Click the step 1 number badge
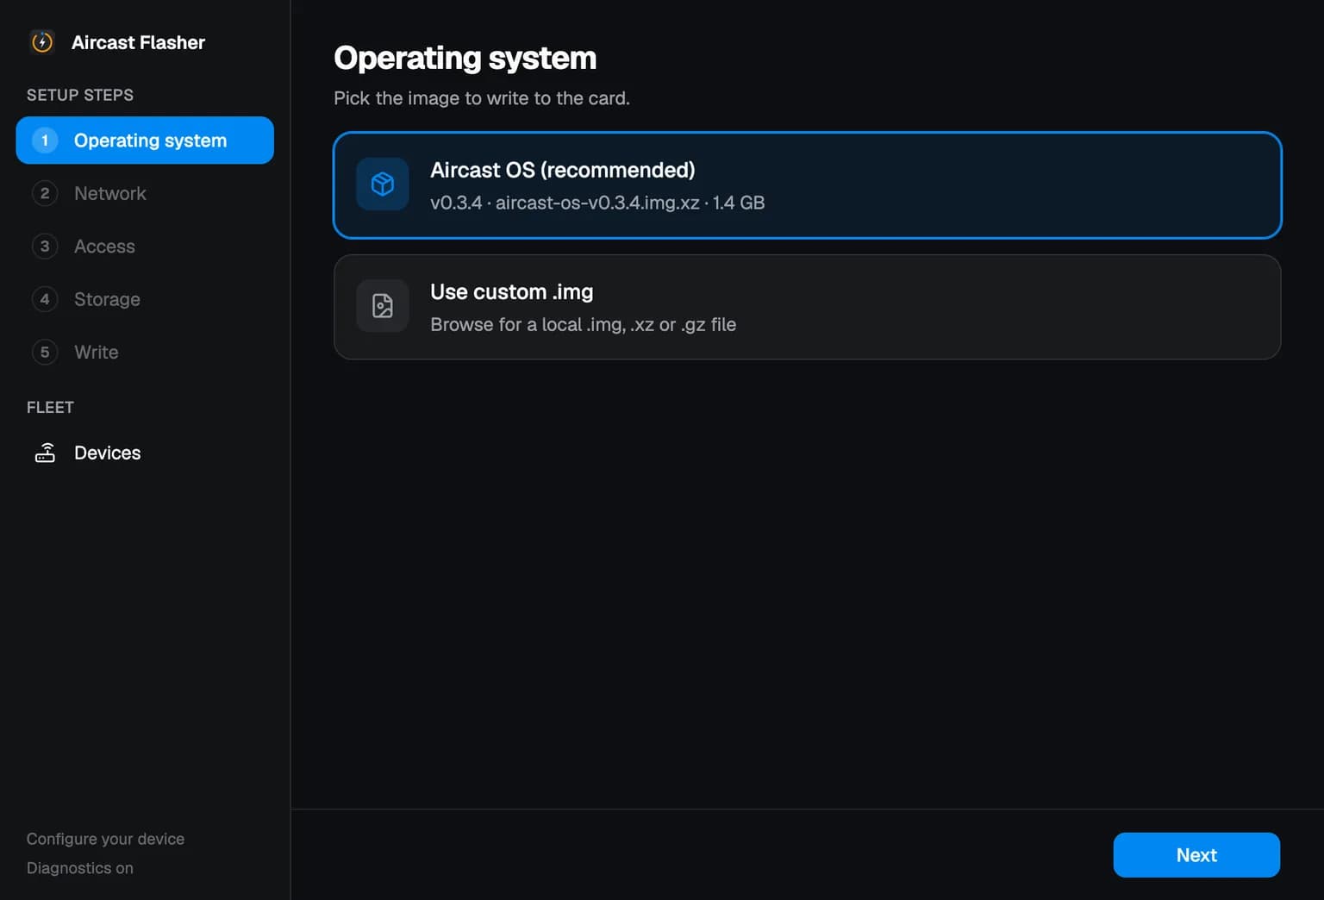Viewport: 1324px width, 900px height. tap(45, 141)
